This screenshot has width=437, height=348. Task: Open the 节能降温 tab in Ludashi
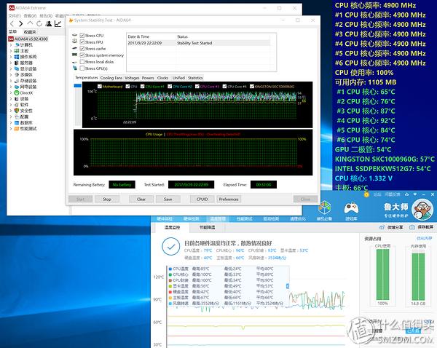[207, 227]
